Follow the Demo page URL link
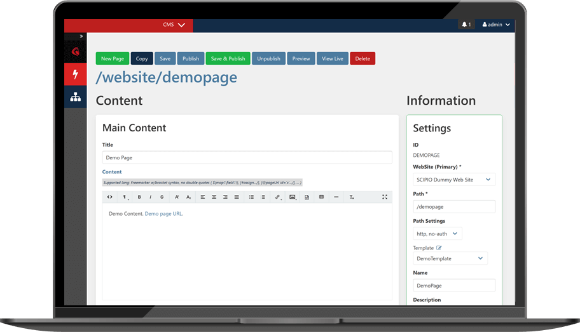The height and width of the screenshot is (332, 580). tap(163, 214)
